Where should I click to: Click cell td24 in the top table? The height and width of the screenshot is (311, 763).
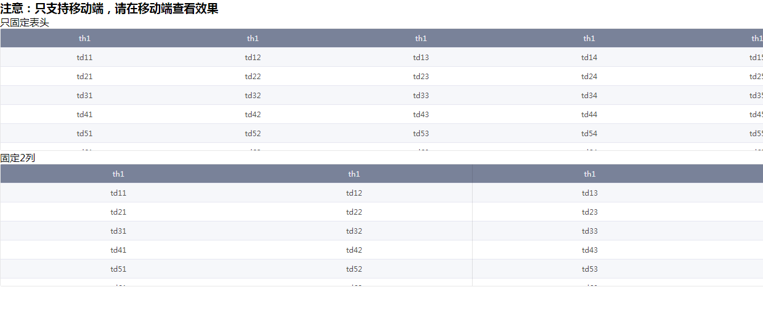pyautogui.click(x=589, y=77)
